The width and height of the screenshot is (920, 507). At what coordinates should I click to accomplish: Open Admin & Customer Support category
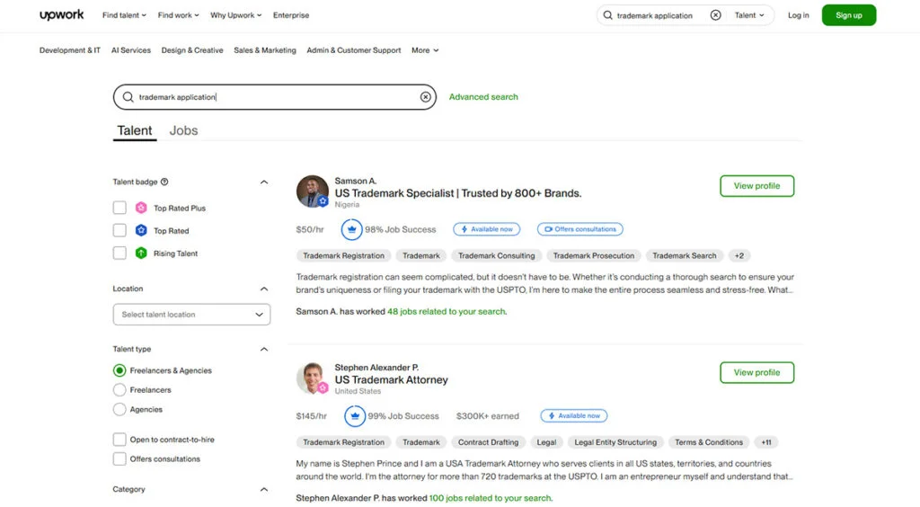point(354,50)
